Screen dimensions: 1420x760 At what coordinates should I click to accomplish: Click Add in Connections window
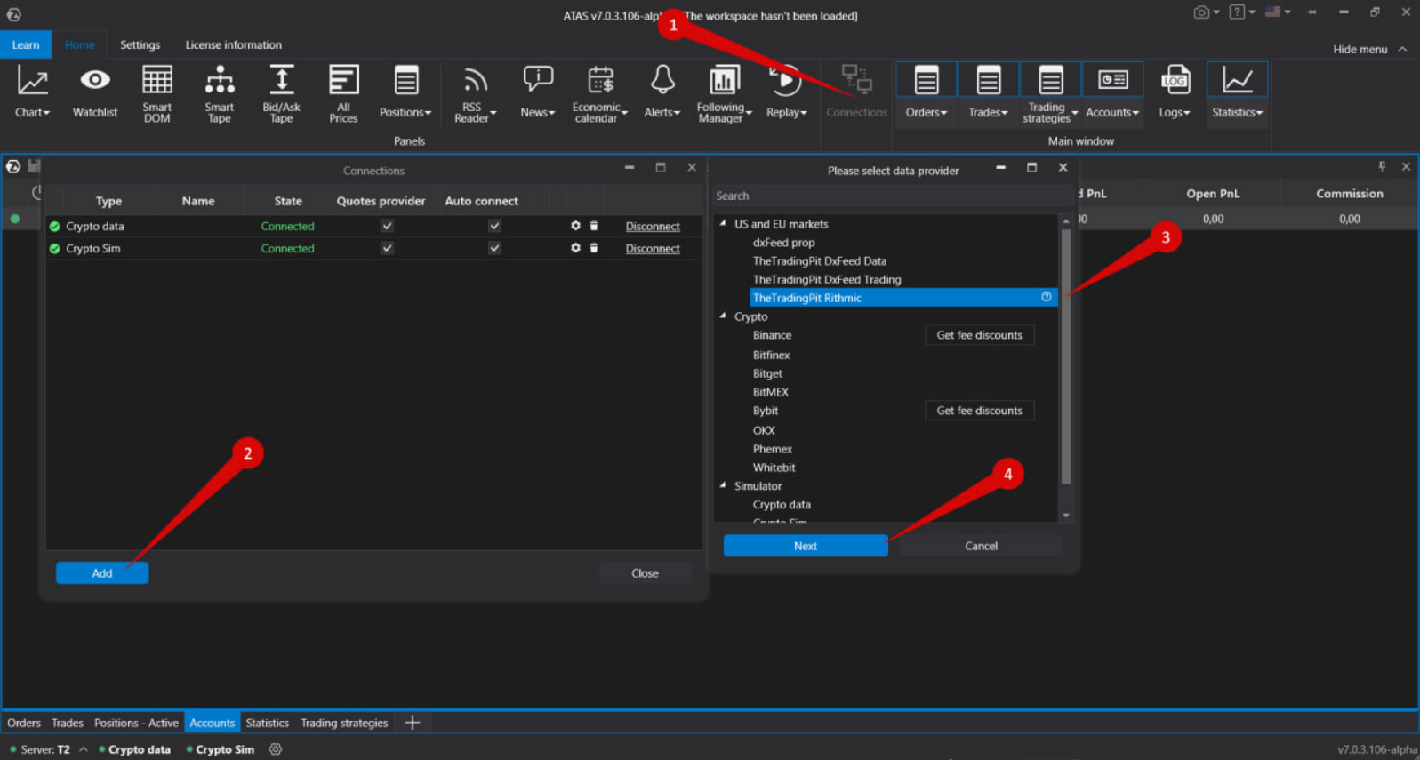(x=102, y=573)
